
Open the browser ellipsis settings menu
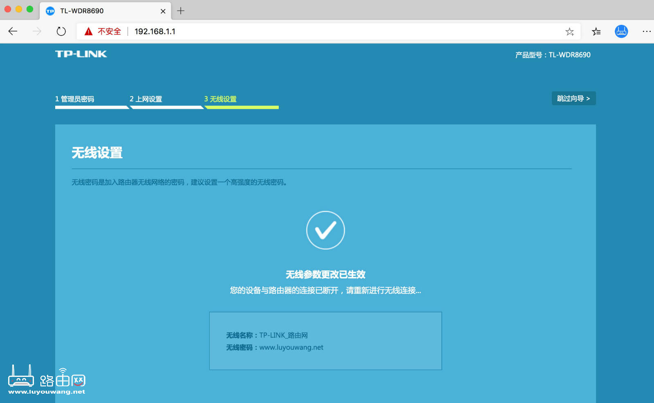click(x=647, y=31)
